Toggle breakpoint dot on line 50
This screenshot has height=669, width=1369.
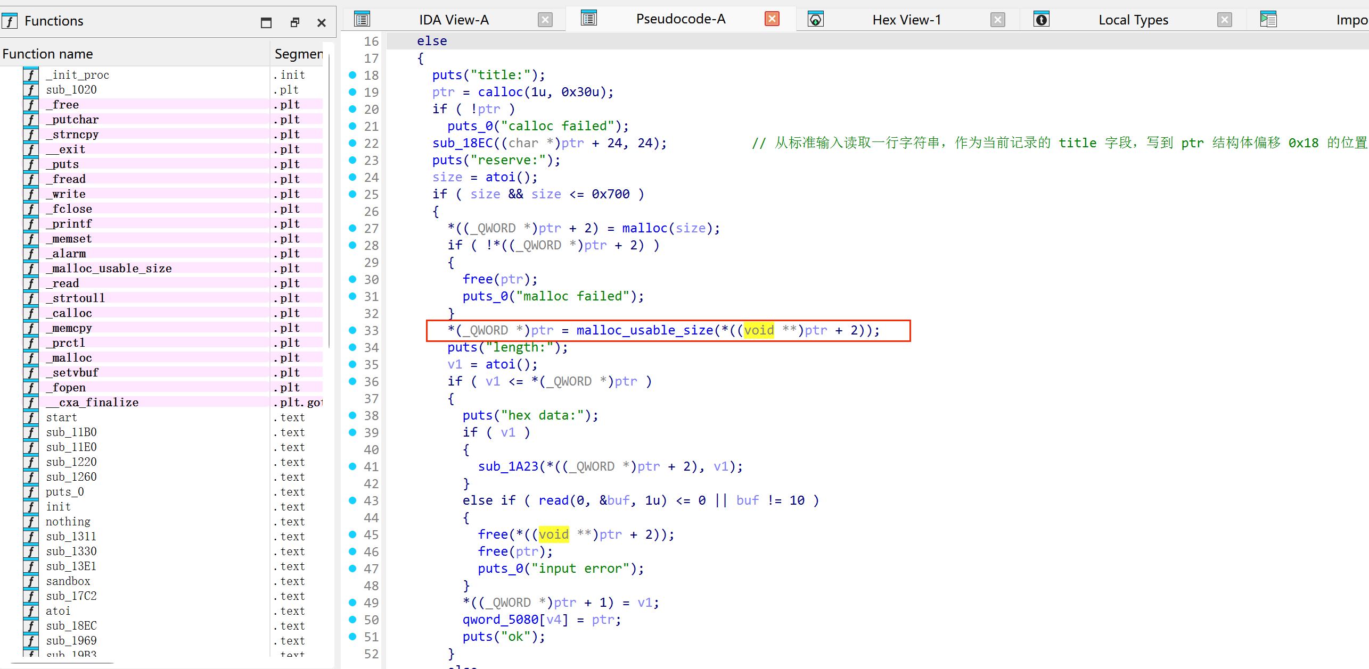(x=353, y=620)
